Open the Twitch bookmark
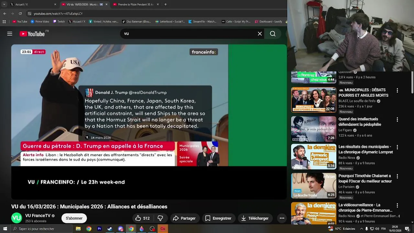This screenshot has width=414, height=233. point(59,22)
